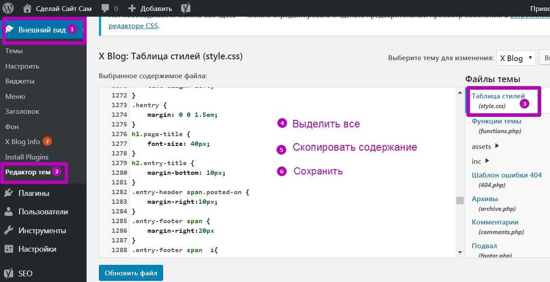Open Плагины from the sidebar
Image resolution: width=550 pixels, height=282 pixels.
(x=33, y=193)
